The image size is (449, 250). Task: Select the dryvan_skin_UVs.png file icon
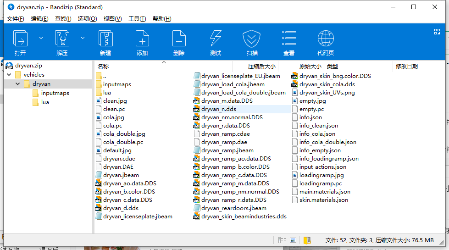click(x=295, y=93)
